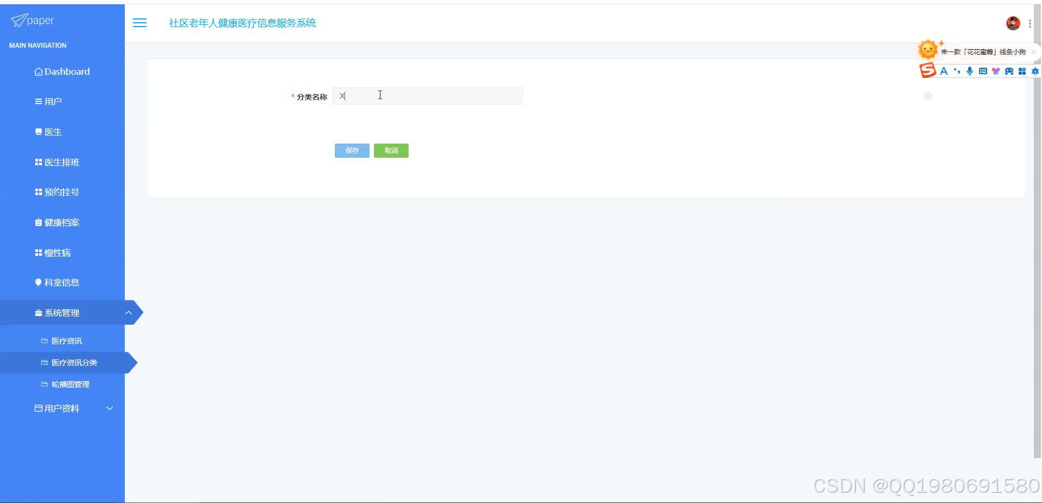Navigate to 医生排班
The width and height of the screenshot is (1042, 503).
coord(62,162)
